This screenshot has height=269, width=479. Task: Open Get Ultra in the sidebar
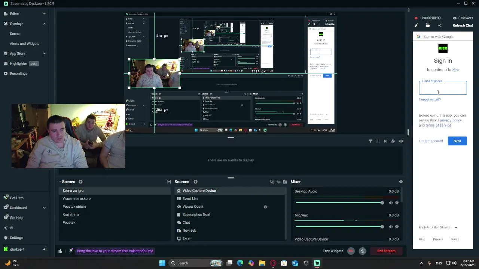pyautogui.click(x=13, y=198)
